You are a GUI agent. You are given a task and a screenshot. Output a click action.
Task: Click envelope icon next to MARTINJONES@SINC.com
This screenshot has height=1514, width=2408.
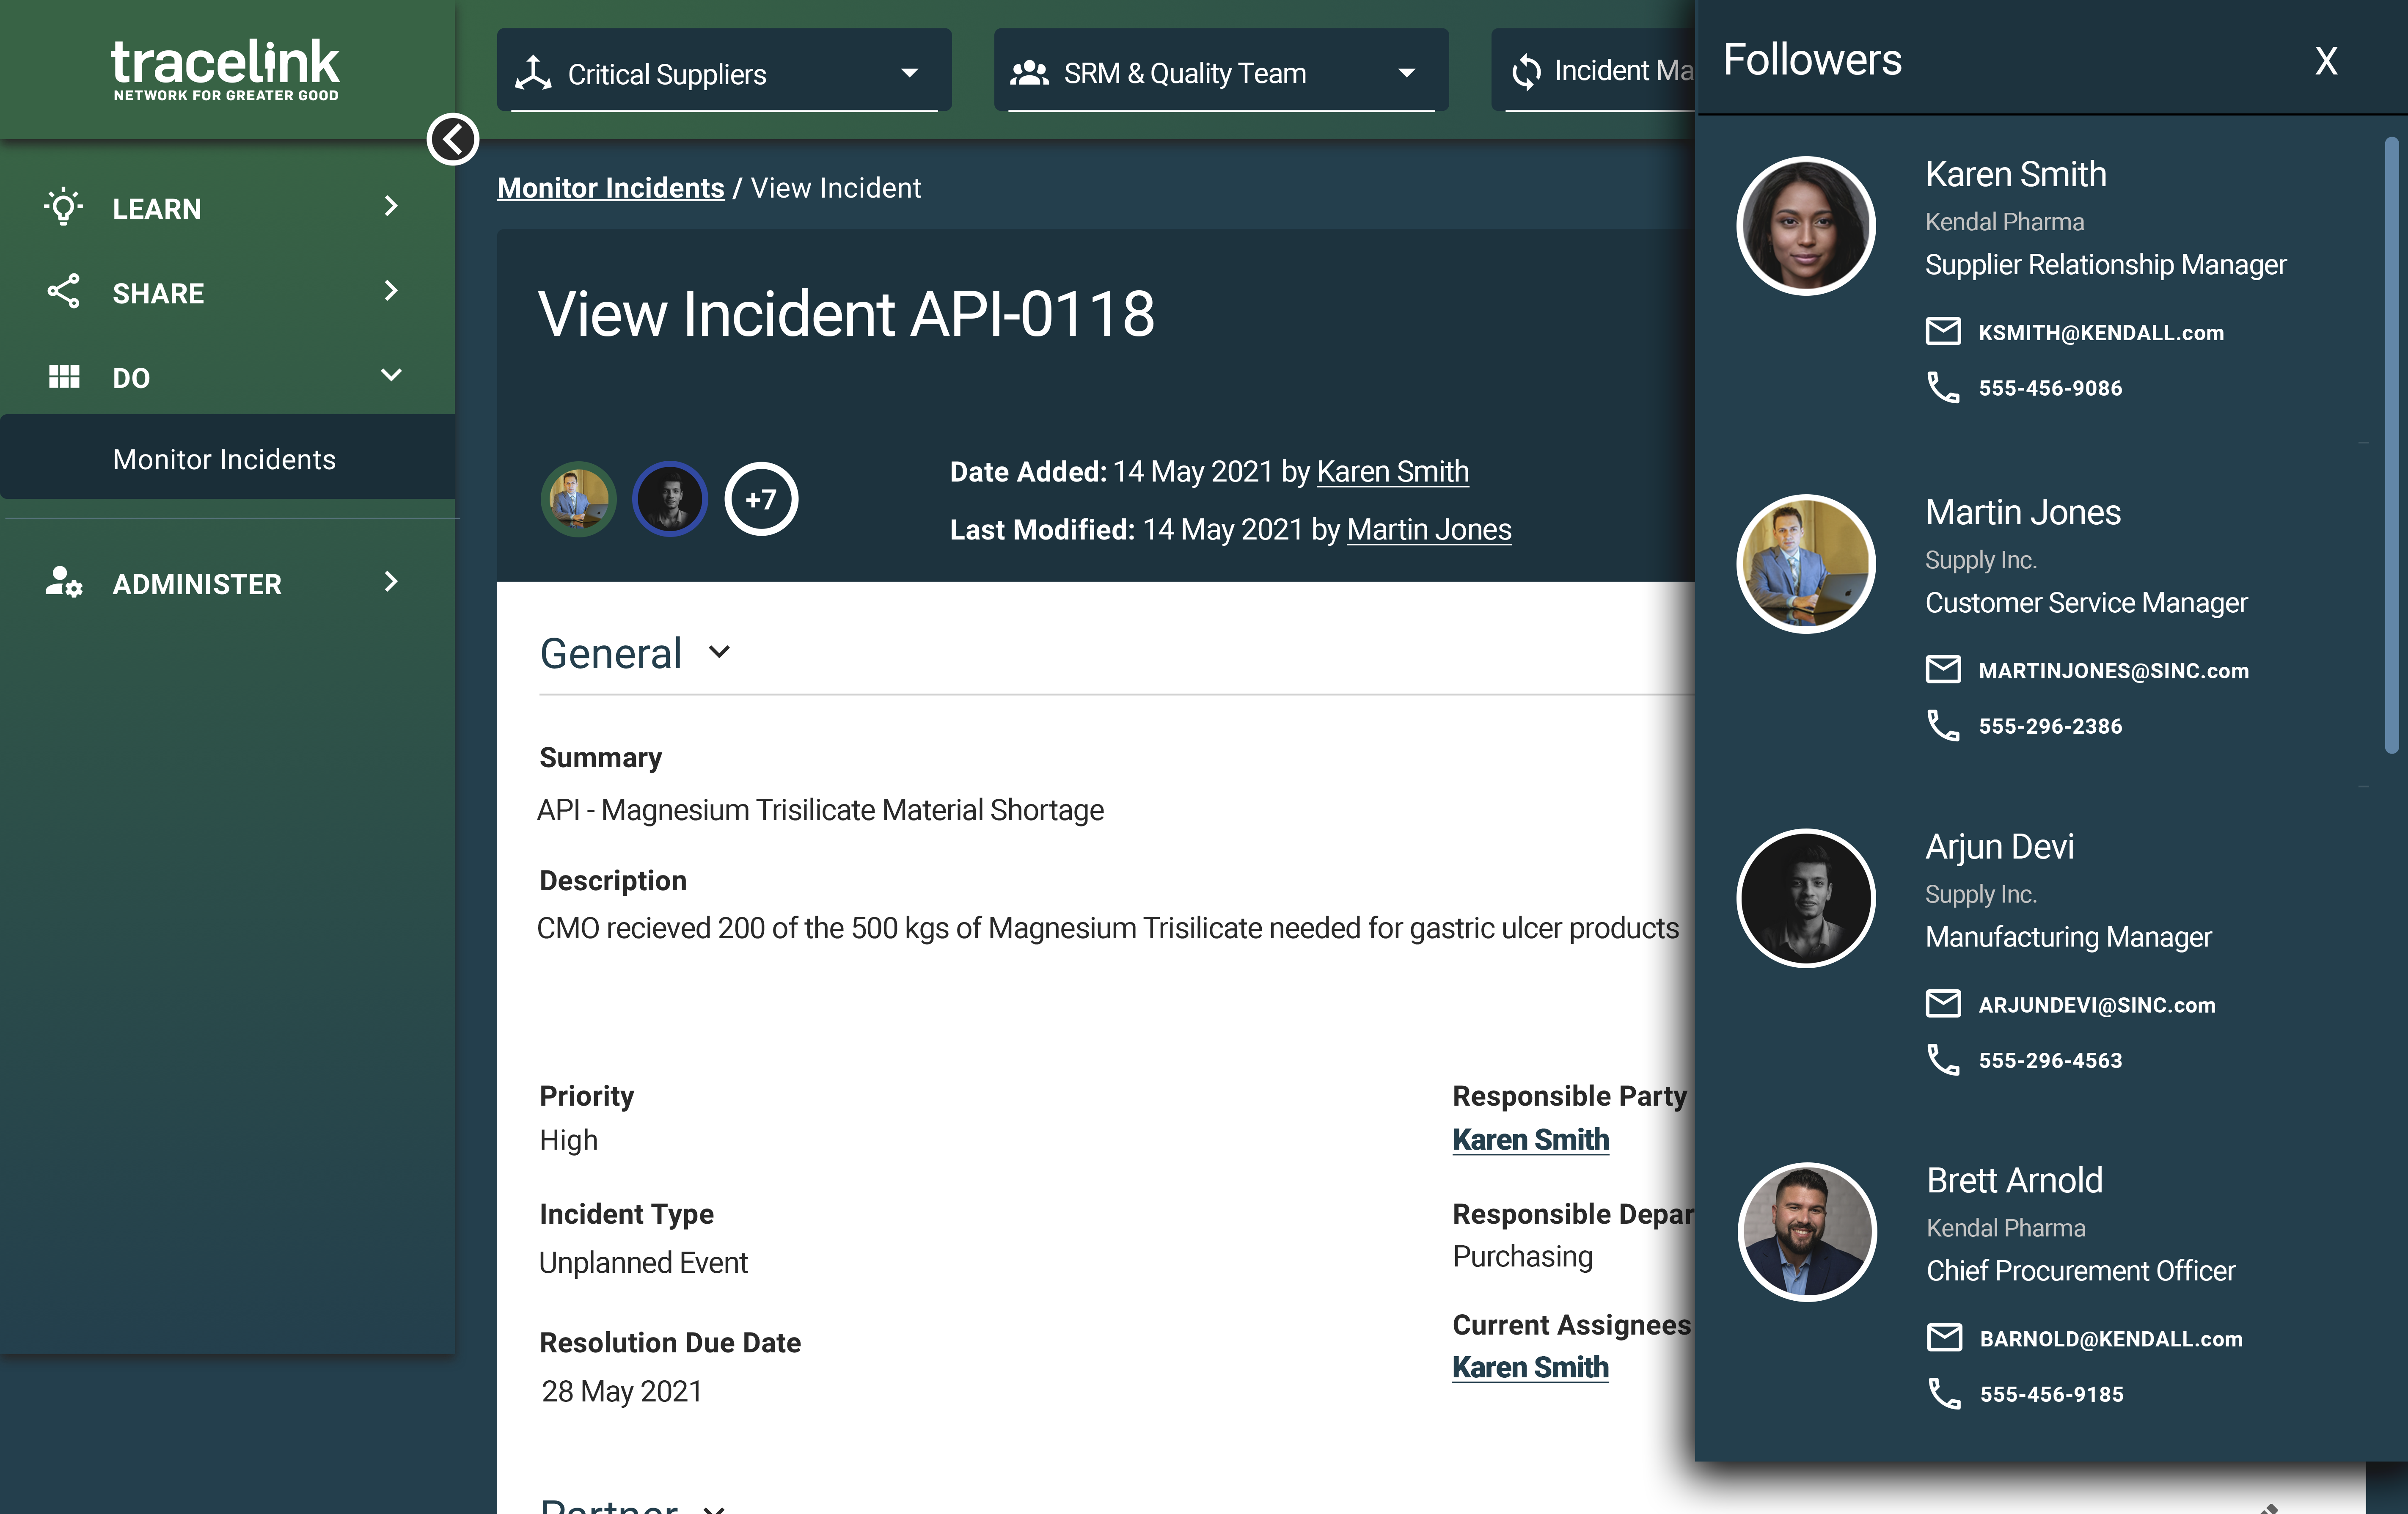click(x=1943, y=669)
